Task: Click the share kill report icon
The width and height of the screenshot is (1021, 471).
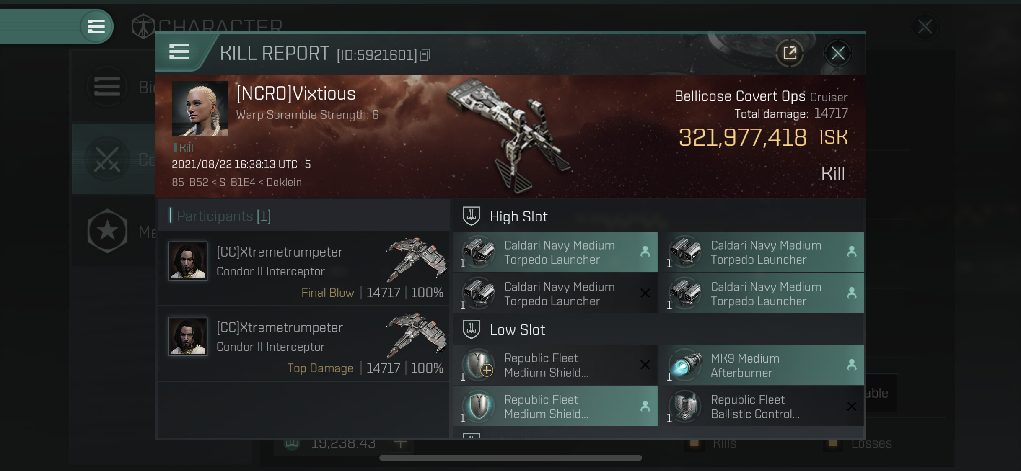Action: [x=790, y=53]
